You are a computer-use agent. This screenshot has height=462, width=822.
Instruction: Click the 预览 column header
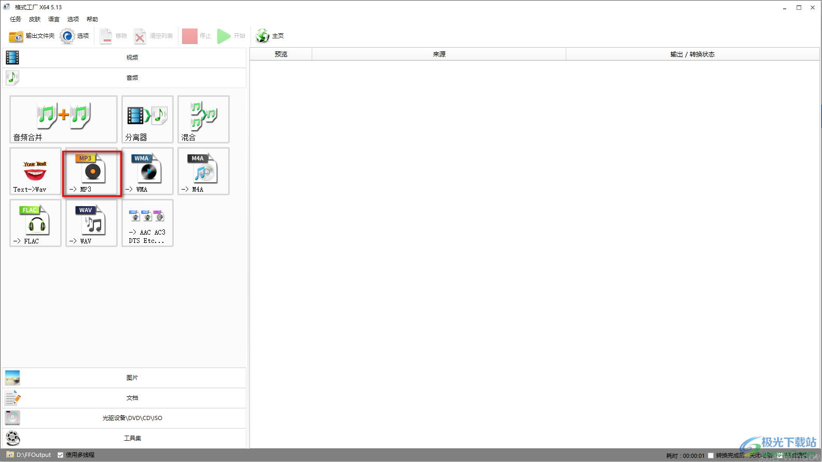(281, 54)
